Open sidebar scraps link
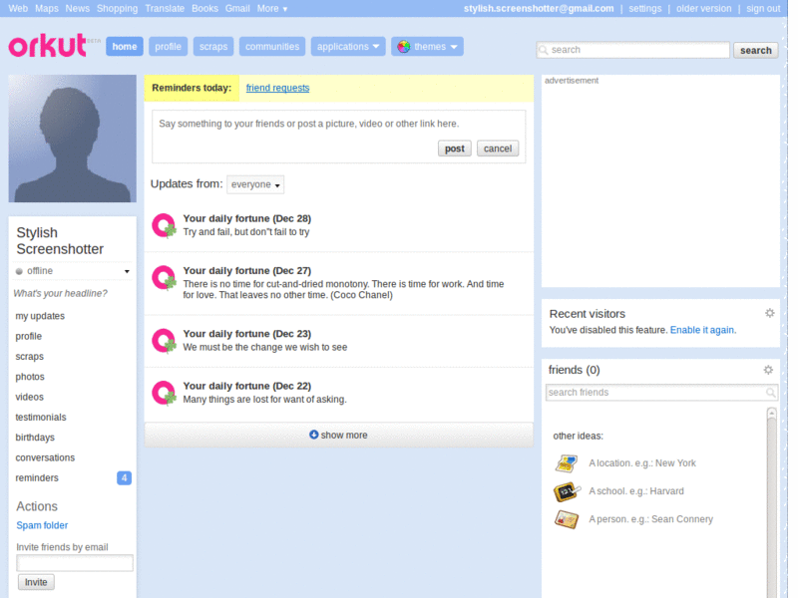Image resolution: width=798 pixels, height=598 pixels. 30,357
